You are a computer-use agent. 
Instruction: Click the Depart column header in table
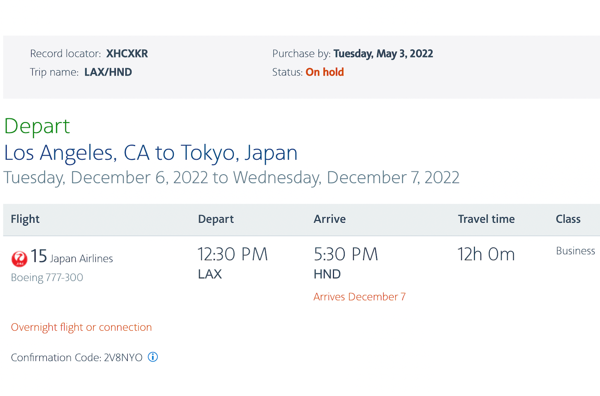216,219
